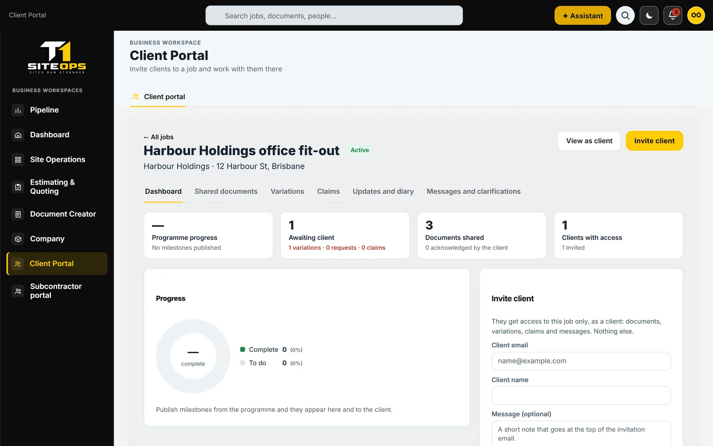
Task: Open Site Operations in sidebar
Action: click(x=57, y=160)
